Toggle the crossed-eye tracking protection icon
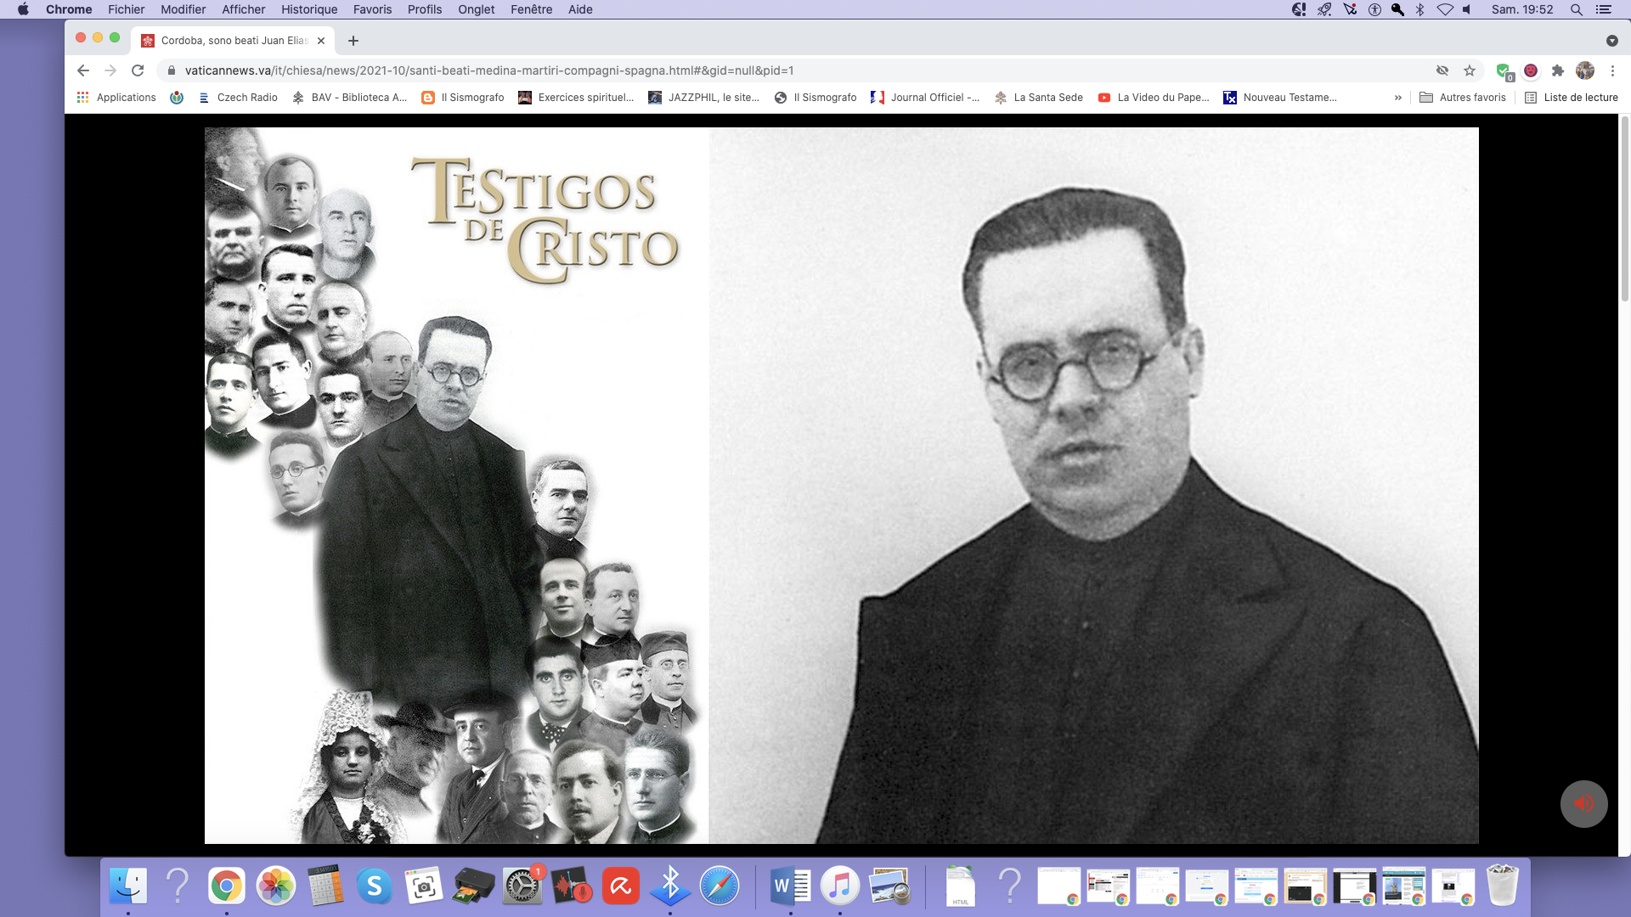This screenshot has width=1631, height=917. (x=1442, y=70)
